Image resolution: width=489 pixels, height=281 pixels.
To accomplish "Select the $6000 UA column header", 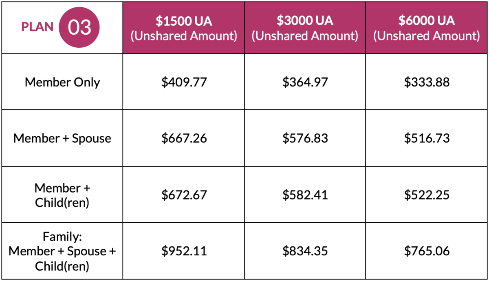I will click(427, 28).
